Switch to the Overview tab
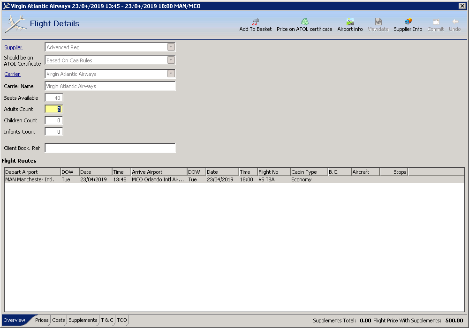 [x=15, y=320]
